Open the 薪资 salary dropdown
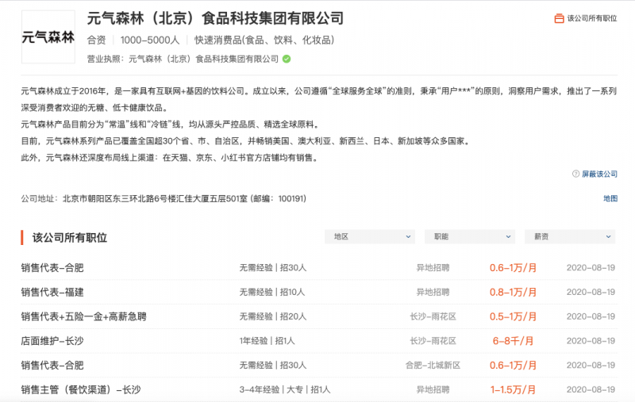This screenshot has width=635, height=402. [569, 236]
